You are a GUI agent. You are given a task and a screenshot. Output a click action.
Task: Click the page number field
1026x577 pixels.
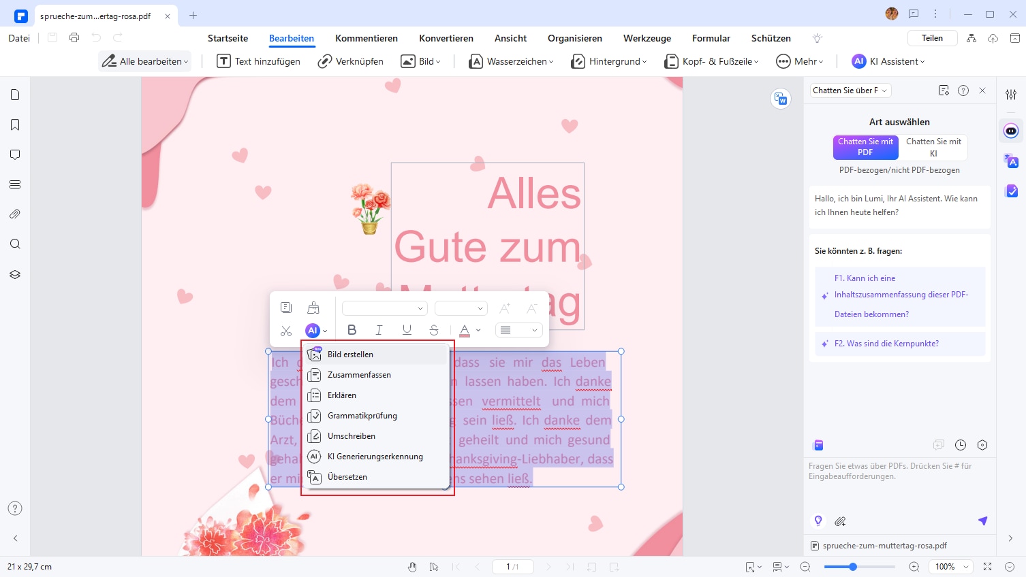pos(512,567)
